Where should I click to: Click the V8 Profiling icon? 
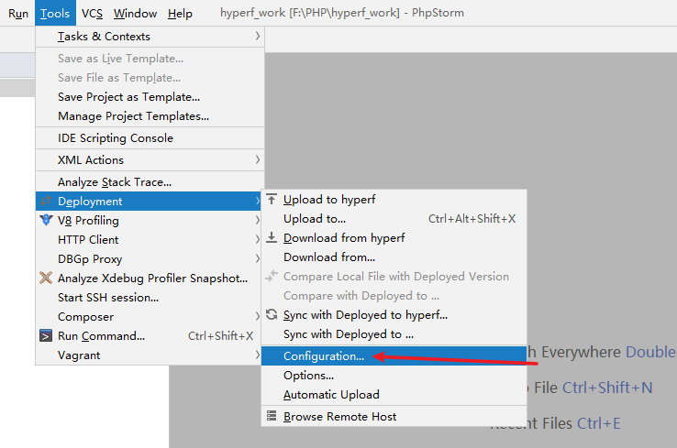coord(46,220)
